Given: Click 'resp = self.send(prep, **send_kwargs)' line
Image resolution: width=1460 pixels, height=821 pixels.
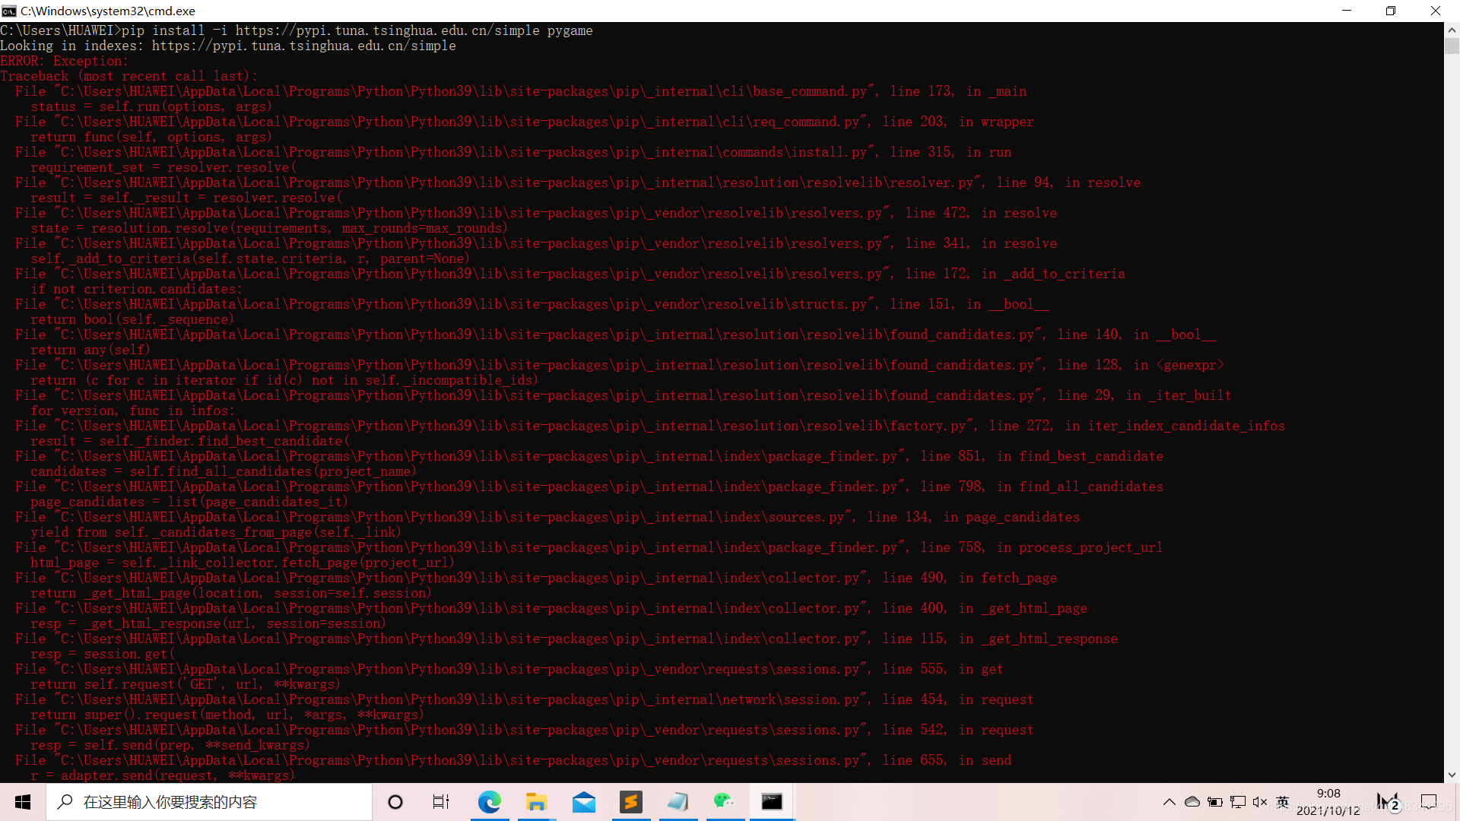Looking at the screenshot, I should tap(170, 745).
